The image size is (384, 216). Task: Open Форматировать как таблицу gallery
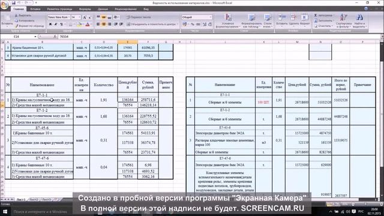click(x=251, y=21)
